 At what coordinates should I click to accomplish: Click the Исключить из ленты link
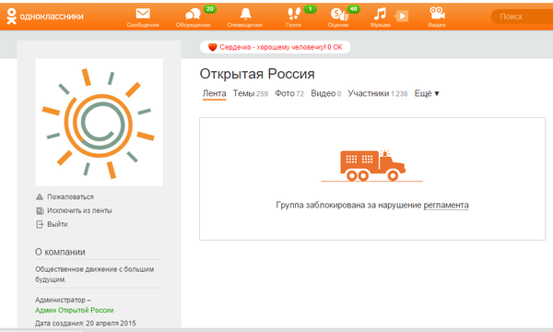79,210
